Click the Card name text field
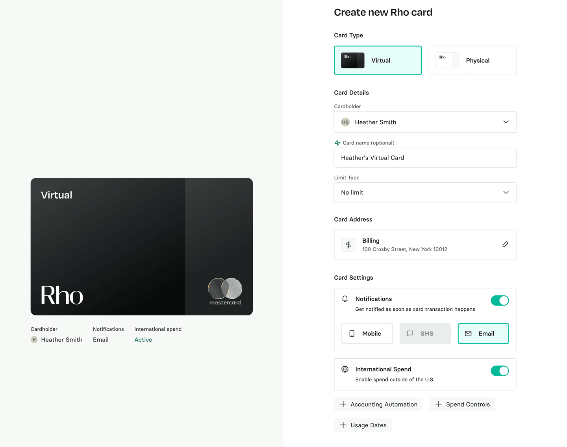This screenshot has width=567, height=447. coord(425,158)
